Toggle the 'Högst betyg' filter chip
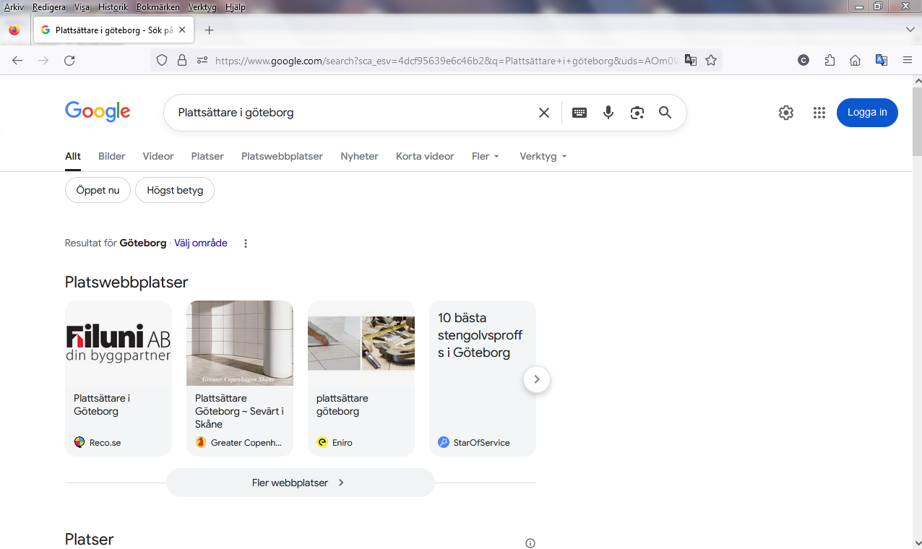 click(x=175, y=191)
